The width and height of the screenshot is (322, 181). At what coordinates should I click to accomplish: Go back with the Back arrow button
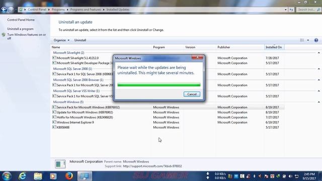tap(4, 10)
